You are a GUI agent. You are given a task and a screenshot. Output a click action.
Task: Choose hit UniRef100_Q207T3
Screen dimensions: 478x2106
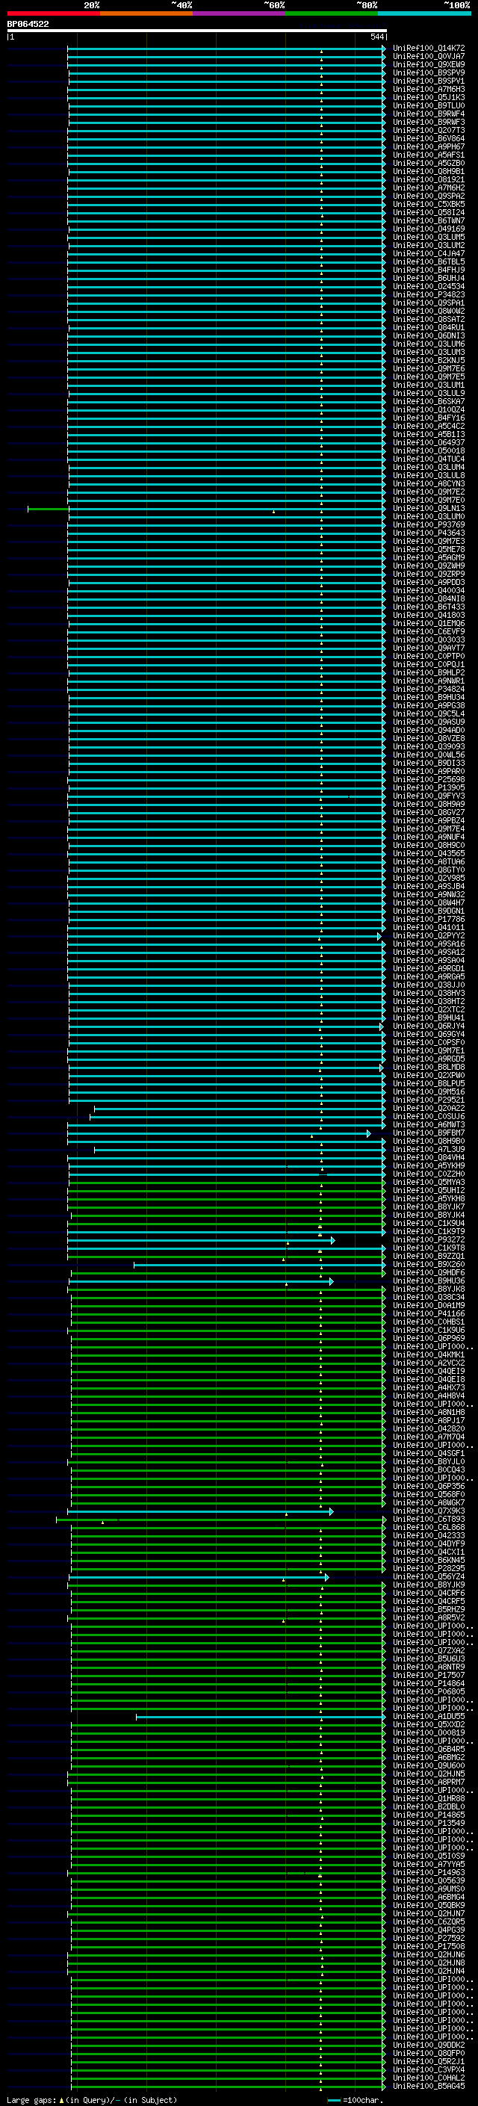click(x=429, y=130)
